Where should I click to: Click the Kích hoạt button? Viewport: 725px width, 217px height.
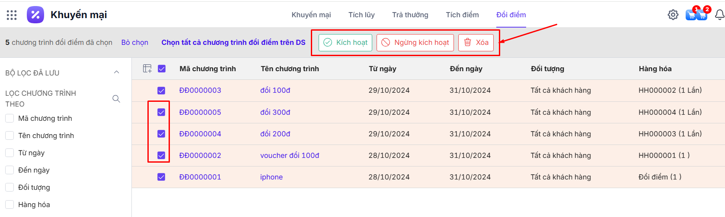pyautogui.click(x=345, y=42)
